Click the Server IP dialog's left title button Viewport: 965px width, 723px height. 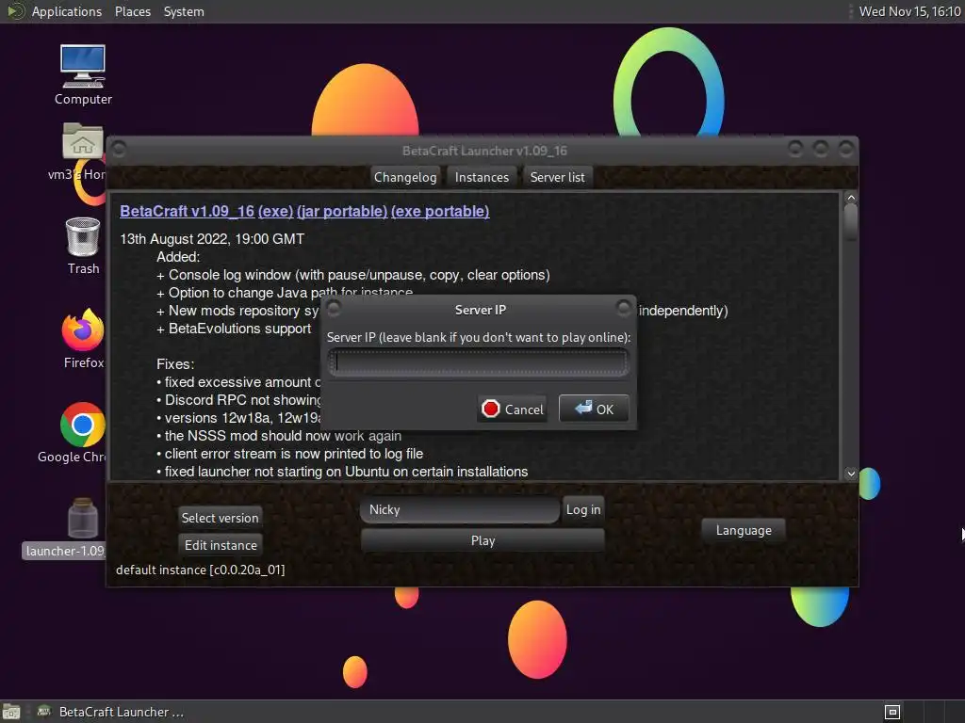point(334,308)
